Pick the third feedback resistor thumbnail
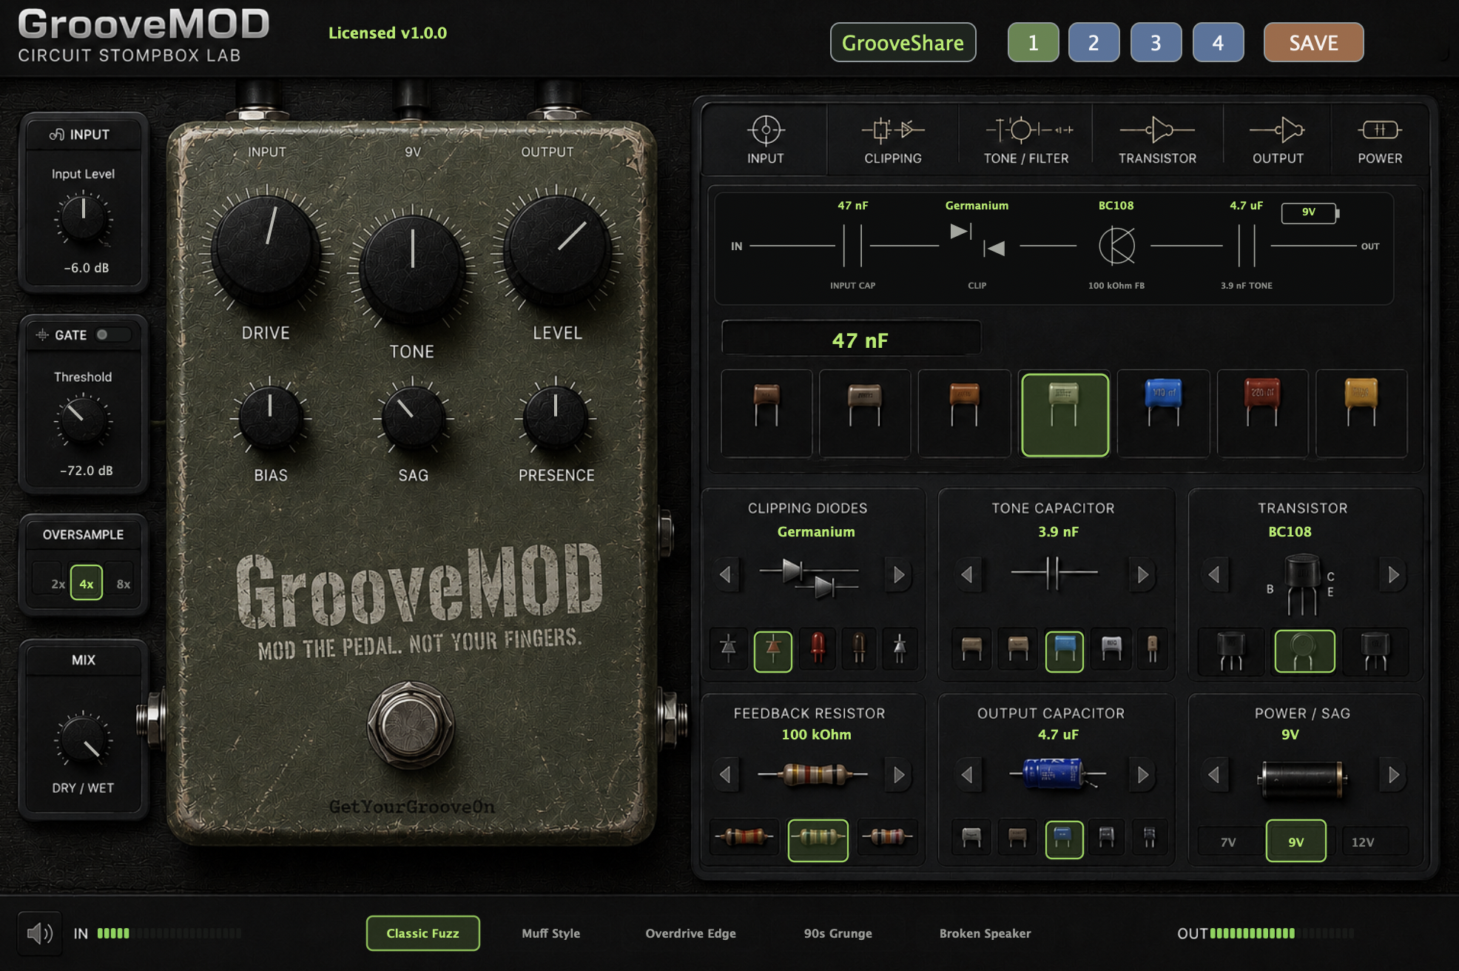Image resolution: width=1459 pixels, height=971 pixels. point(886,839)
